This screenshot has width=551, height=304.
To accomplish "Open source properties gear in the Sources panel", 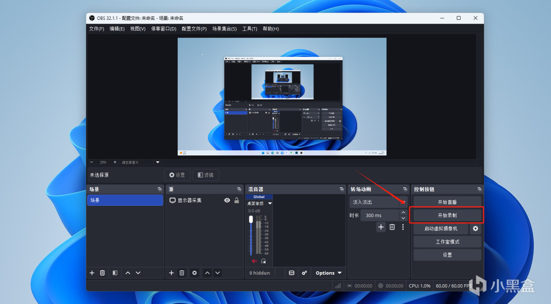I will pos(195,273).
